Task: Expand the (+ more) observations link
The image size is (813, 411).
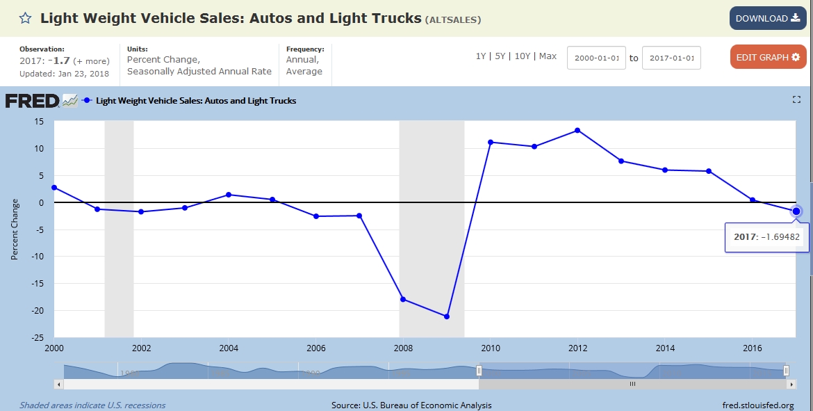Action: [91, 61]
